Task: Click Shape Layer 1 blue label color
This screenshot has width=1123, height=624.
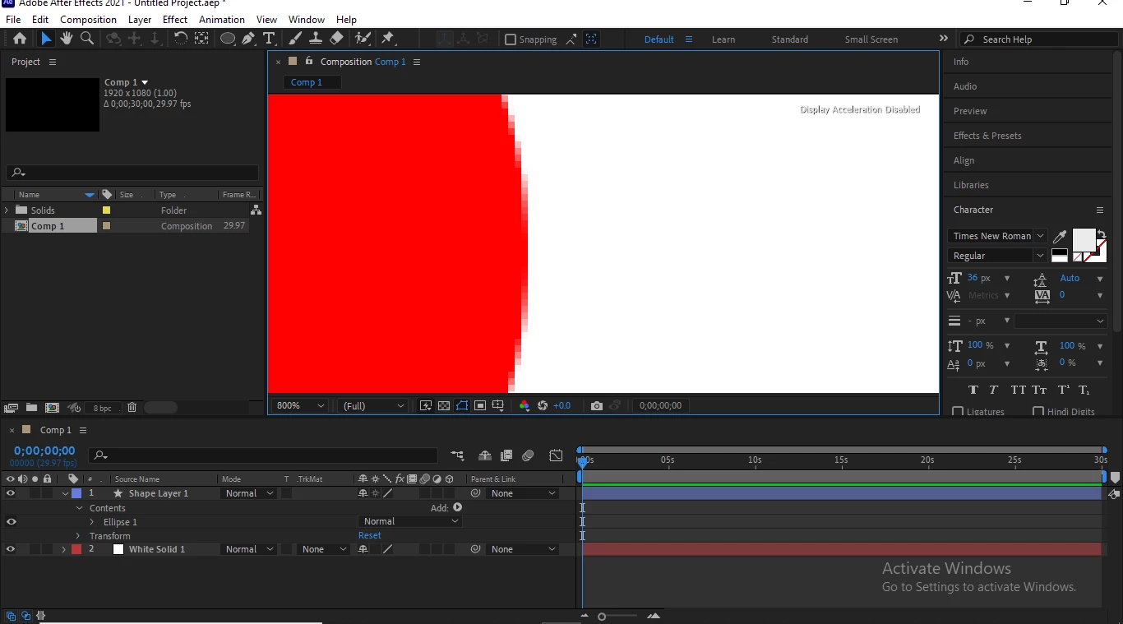Action: (x=76, y=493)
